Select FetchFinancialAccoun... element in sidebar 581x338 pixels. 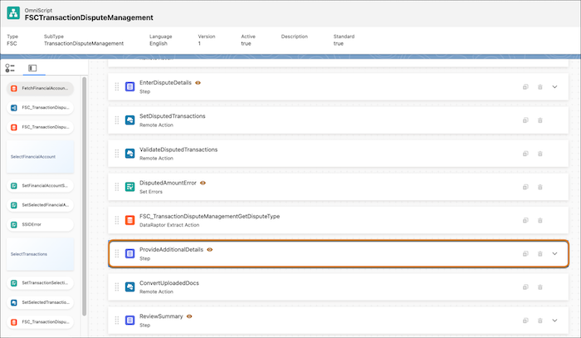click(40, 88)
